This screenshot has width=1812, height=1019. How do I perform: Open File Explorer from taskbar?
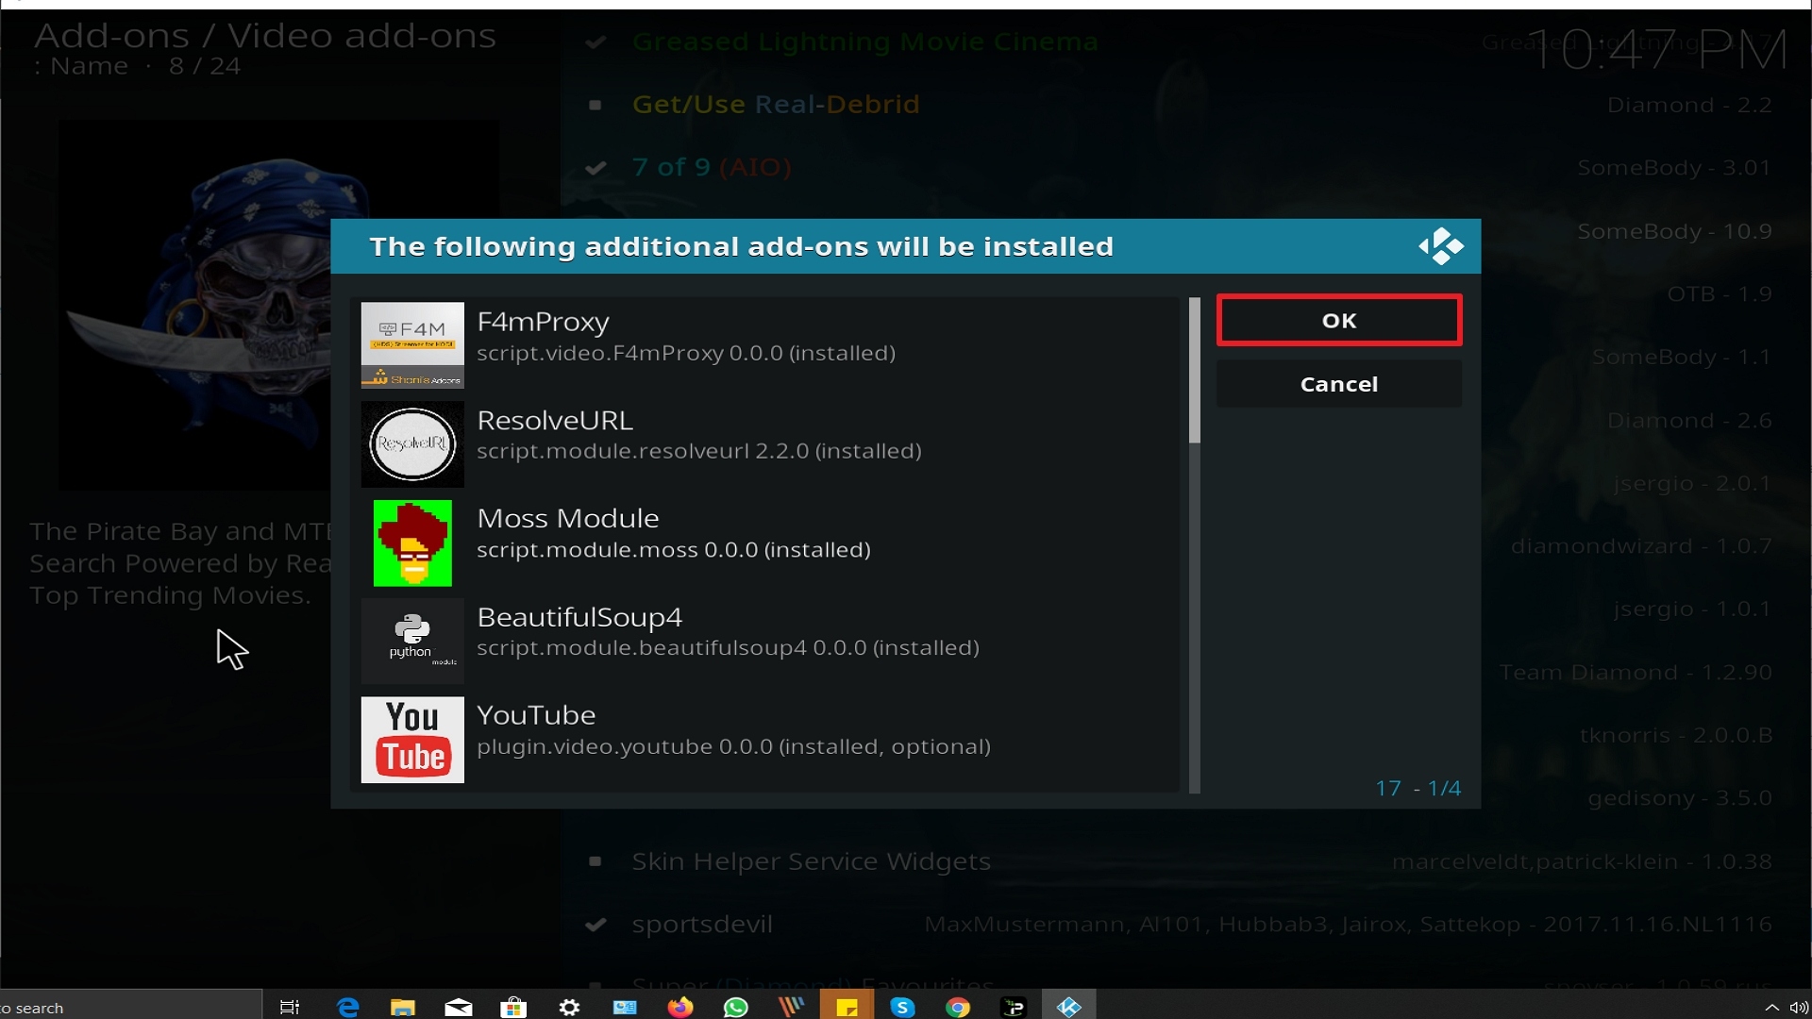(403, 1007)
